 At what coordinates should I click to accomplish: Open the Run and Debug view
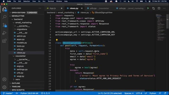coord(4,33)
